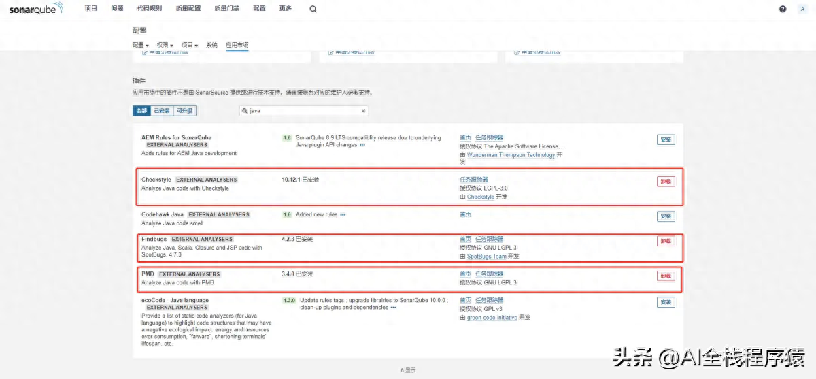Open ecoCode 首页 link

(466, 300)
